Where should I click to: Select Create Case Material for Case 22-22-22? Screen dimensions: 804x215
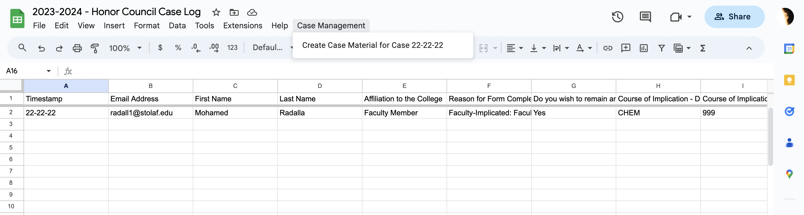[372, 45]
